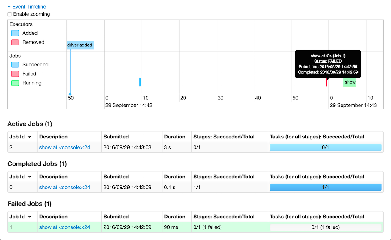Open 'show at <console>:24' in Failed Jobs
Viewport: 391px width, 240px height.
tap(64, 227)
